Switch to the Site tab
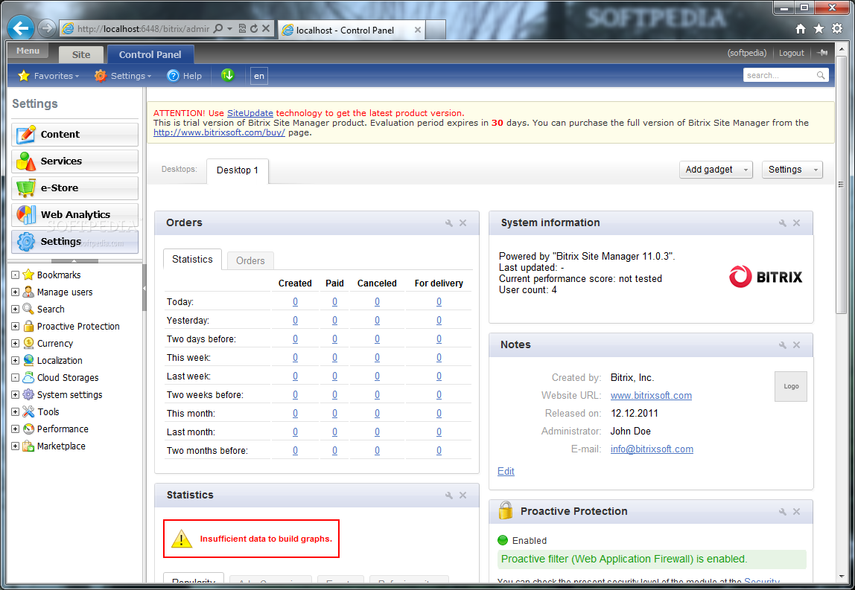This screenshot has height=590, width=855. pos(80,54)
